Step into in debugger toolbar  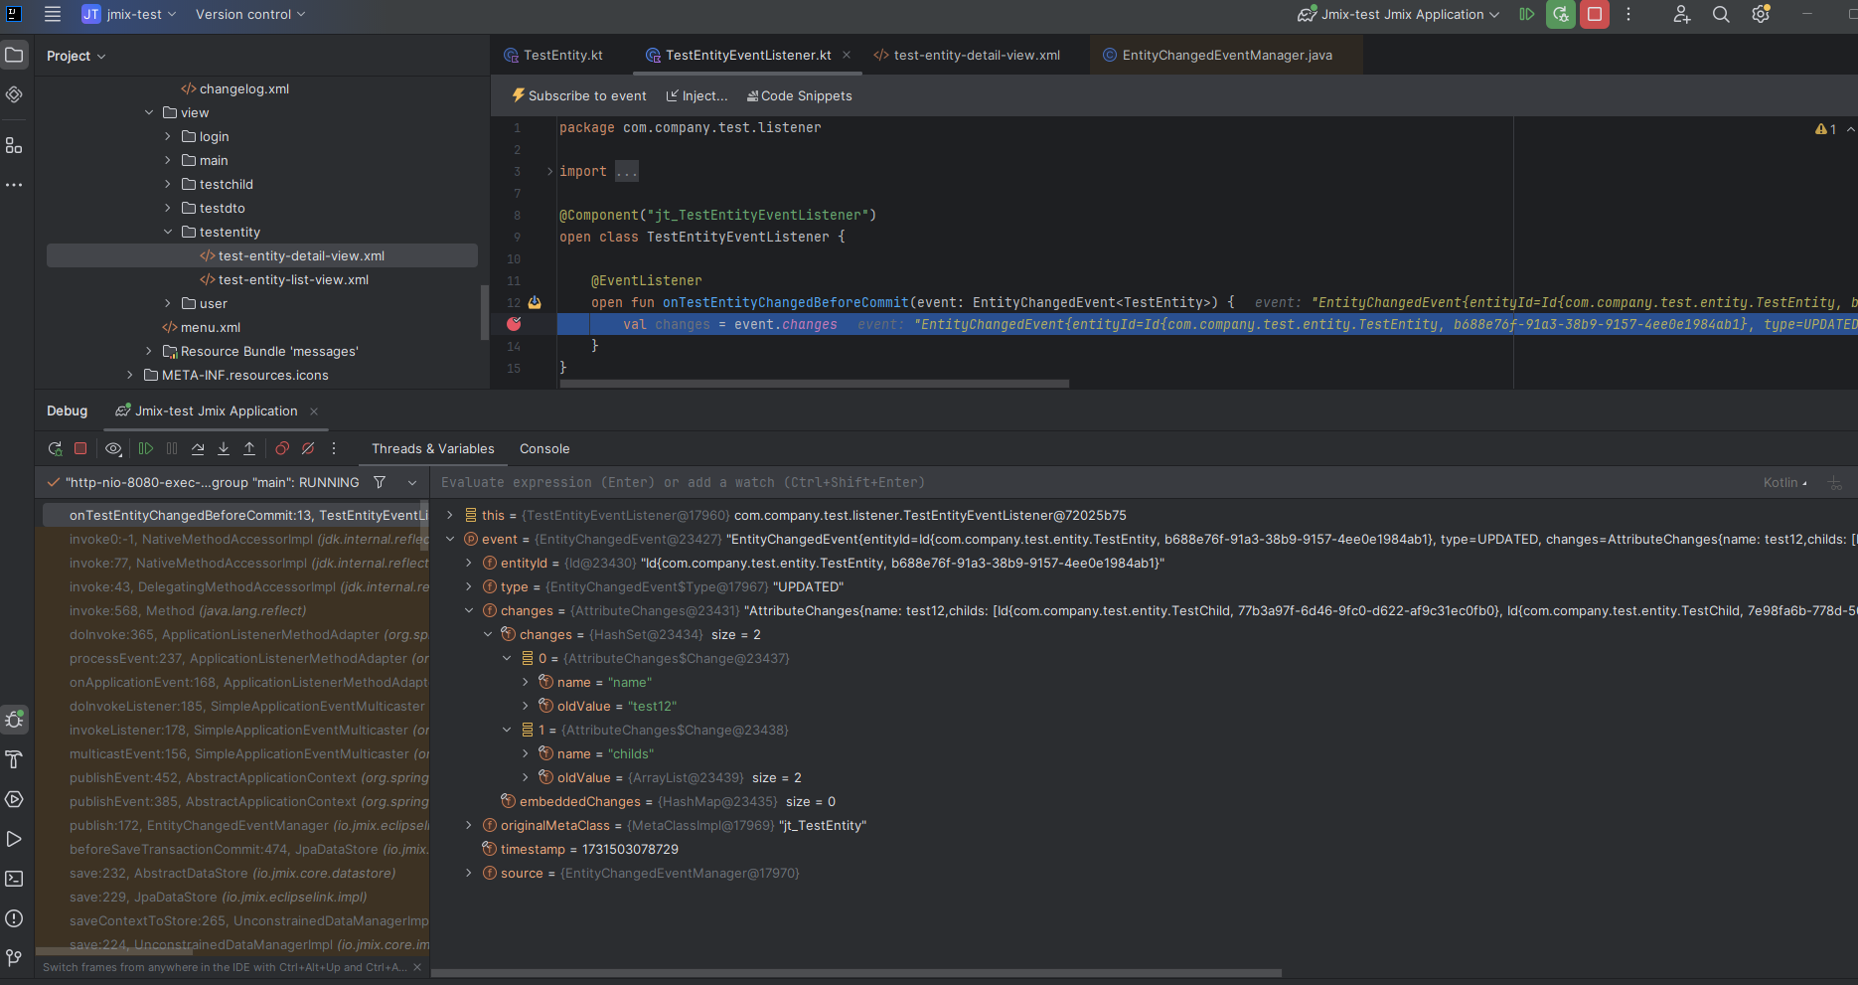pos(224,449)
